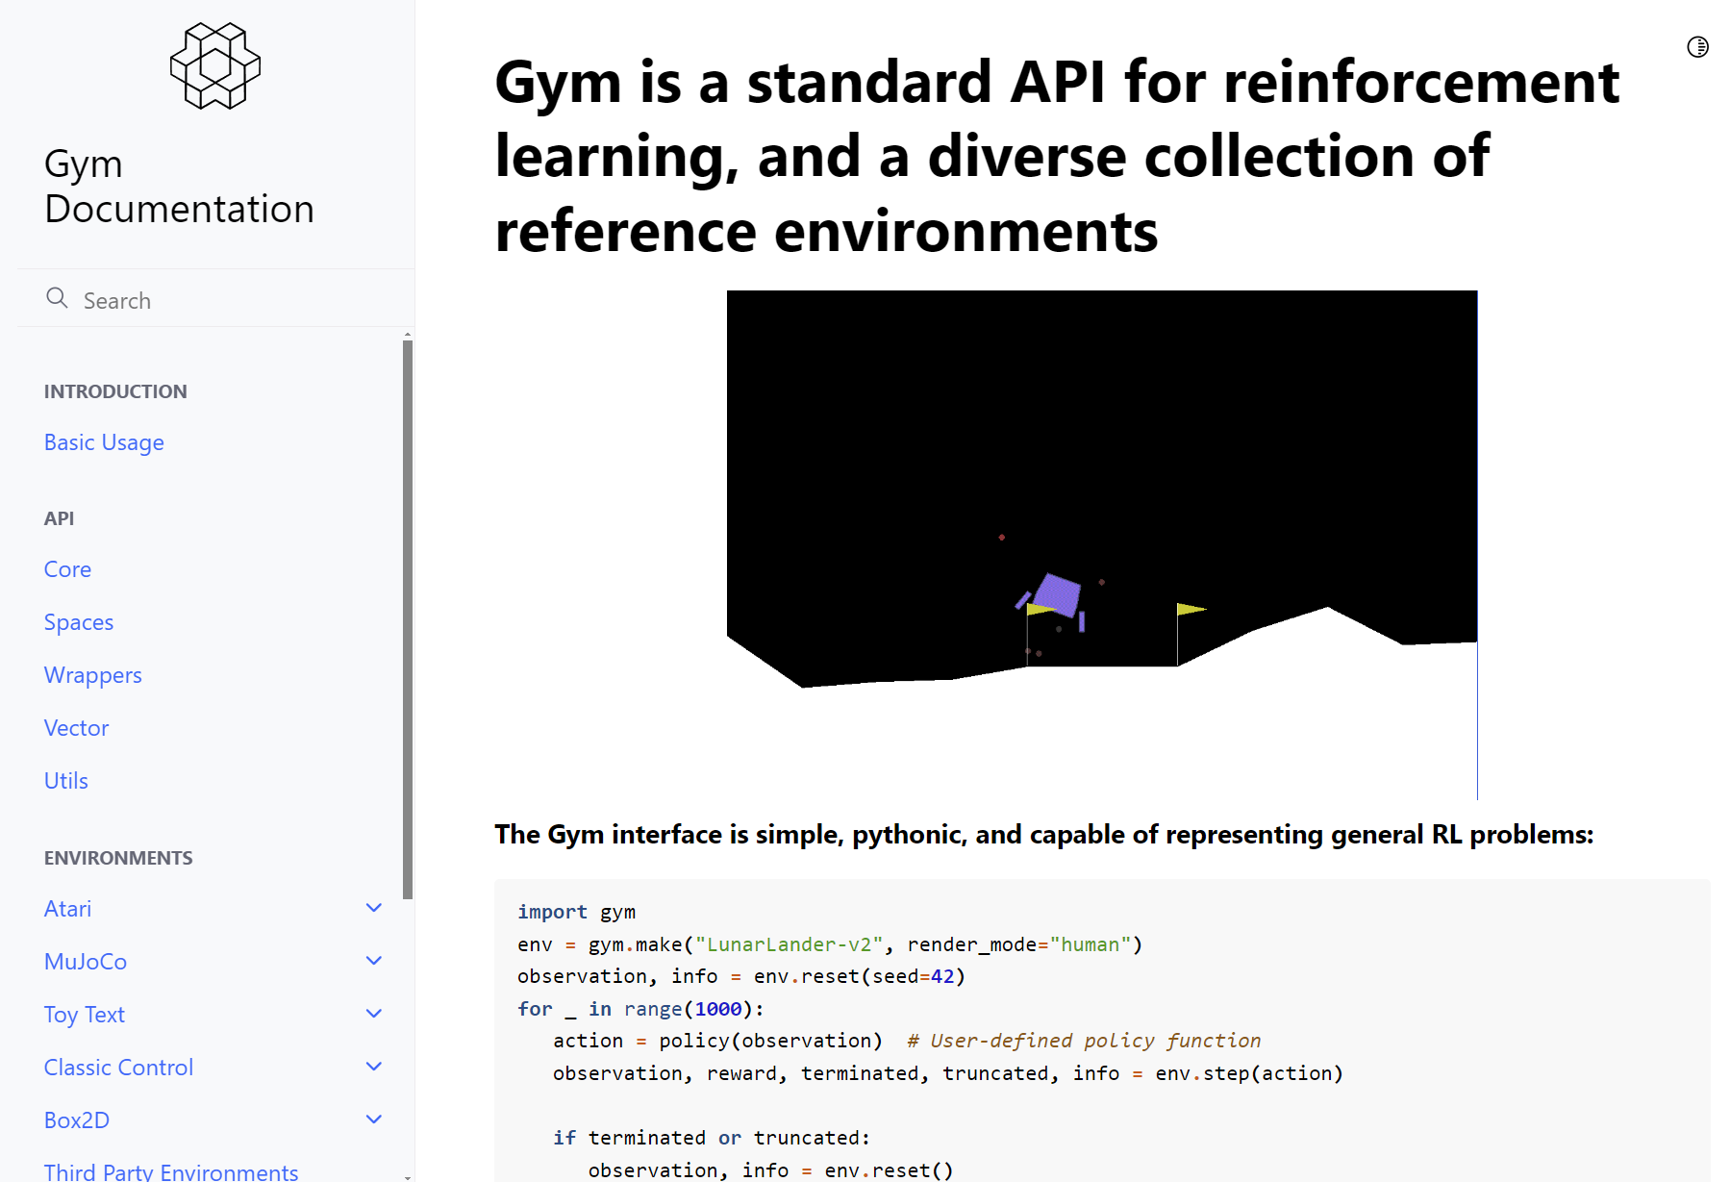Open the Basic Usage page
The image size is (1730, 1182).
[x=104, y=442]
